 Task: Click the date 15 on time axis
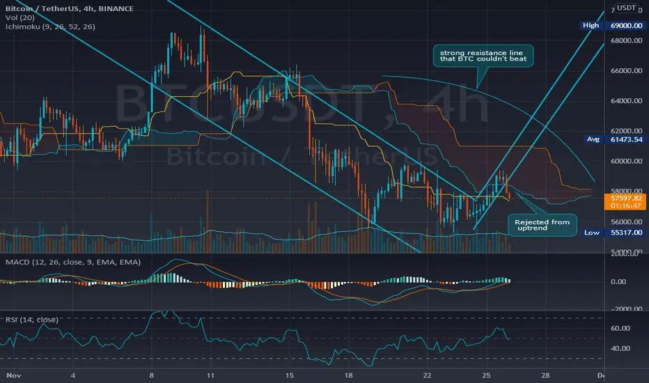289,375
